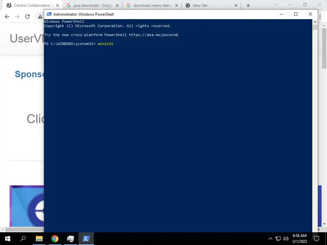Close the download memz tab
This screenshot has height=245, width=327.
click(177, 6)
